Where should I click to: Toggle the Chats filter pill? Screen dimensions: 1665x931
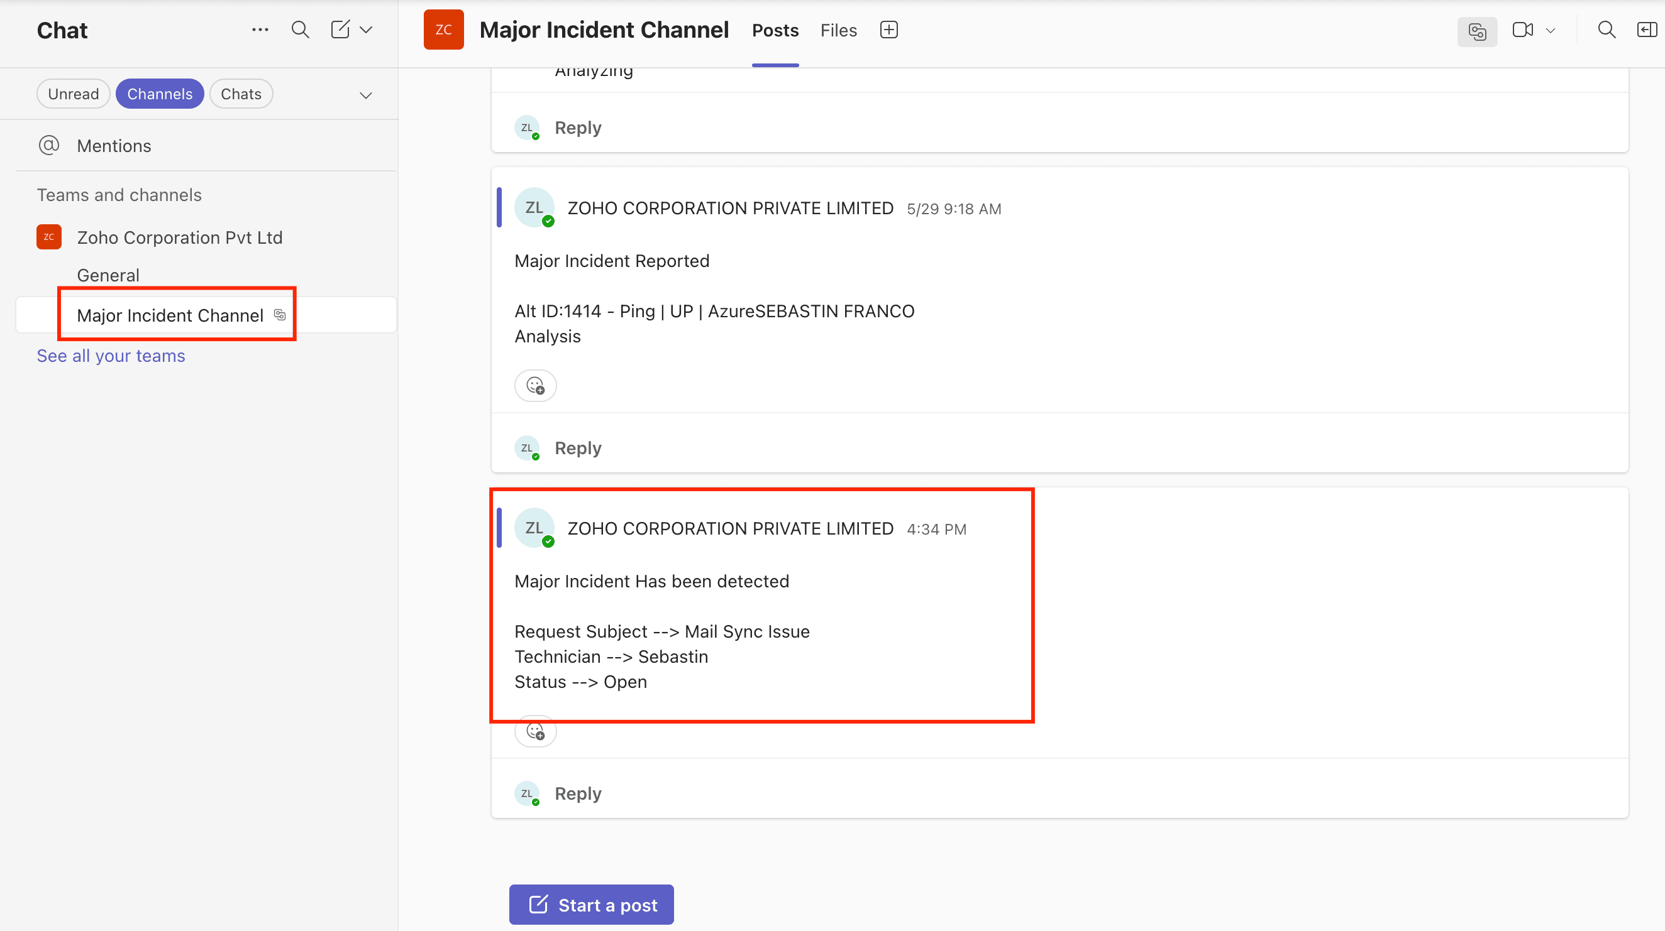(240, 94)
